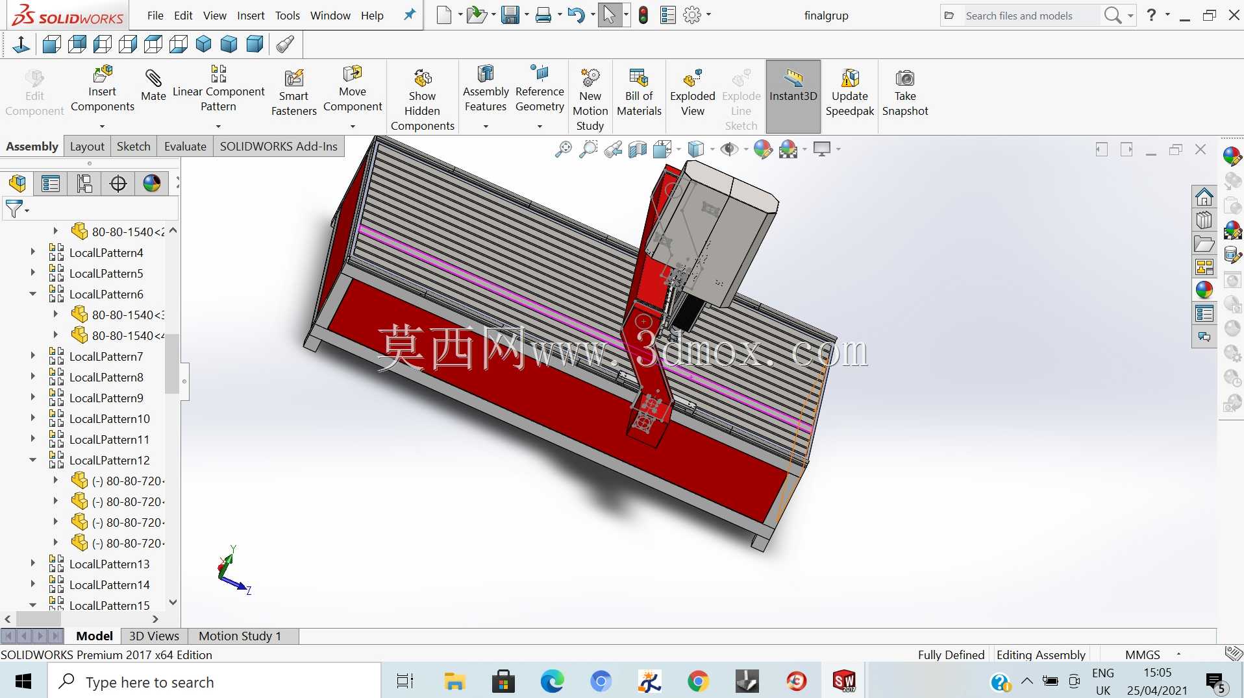Open the ConfigurationManager tab
This screenshot has width=1244, height=698.
point(84,184)
